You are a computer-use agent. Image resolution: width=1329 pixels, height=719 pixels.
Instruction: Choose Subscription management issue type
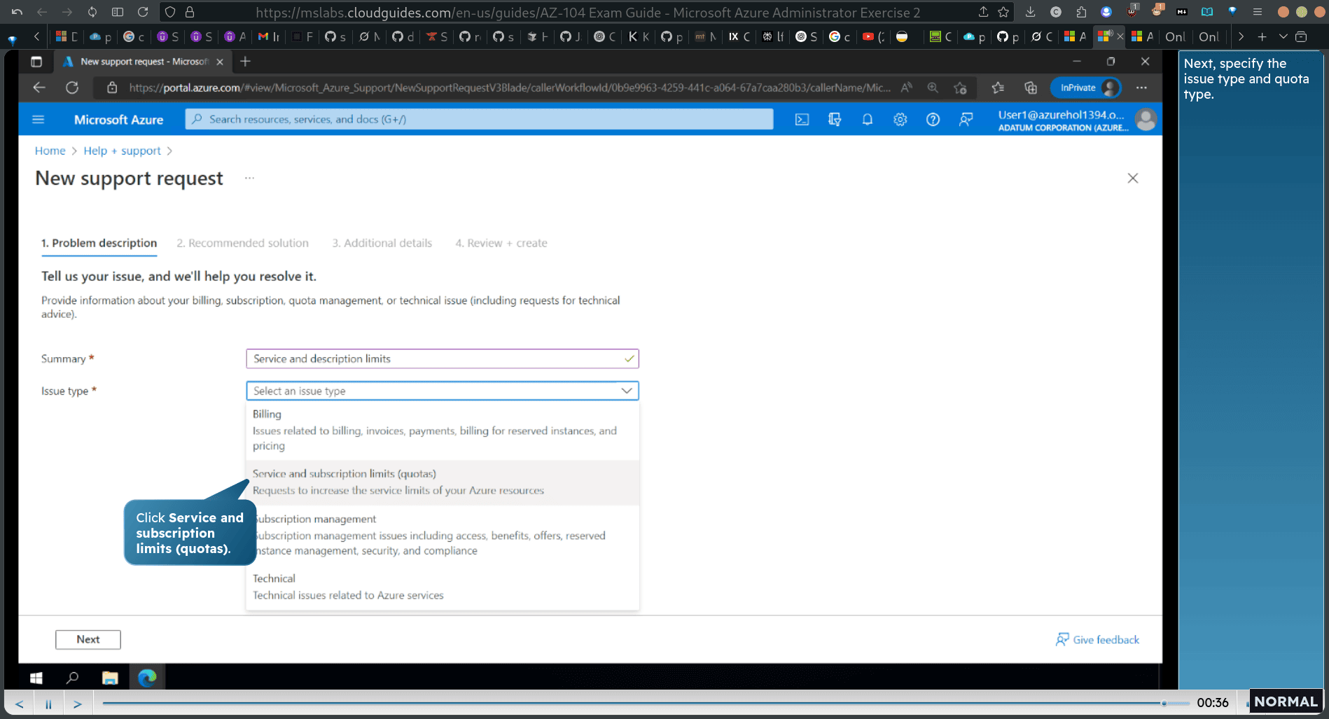[x=443, y=535]
